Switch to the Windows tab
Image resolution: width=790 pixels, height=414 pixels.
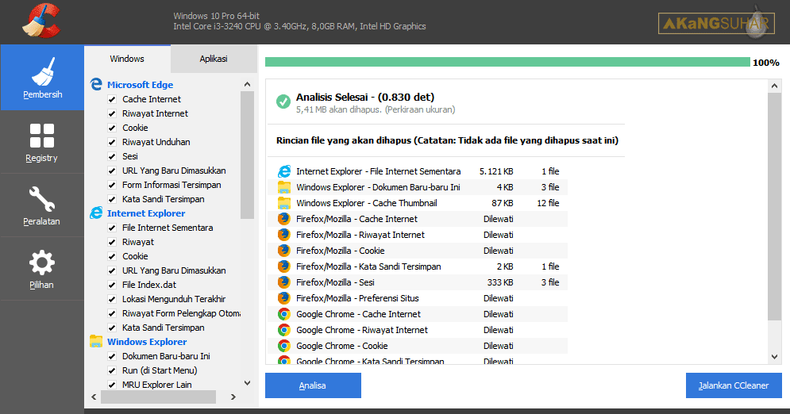click(x=127, y=59)
